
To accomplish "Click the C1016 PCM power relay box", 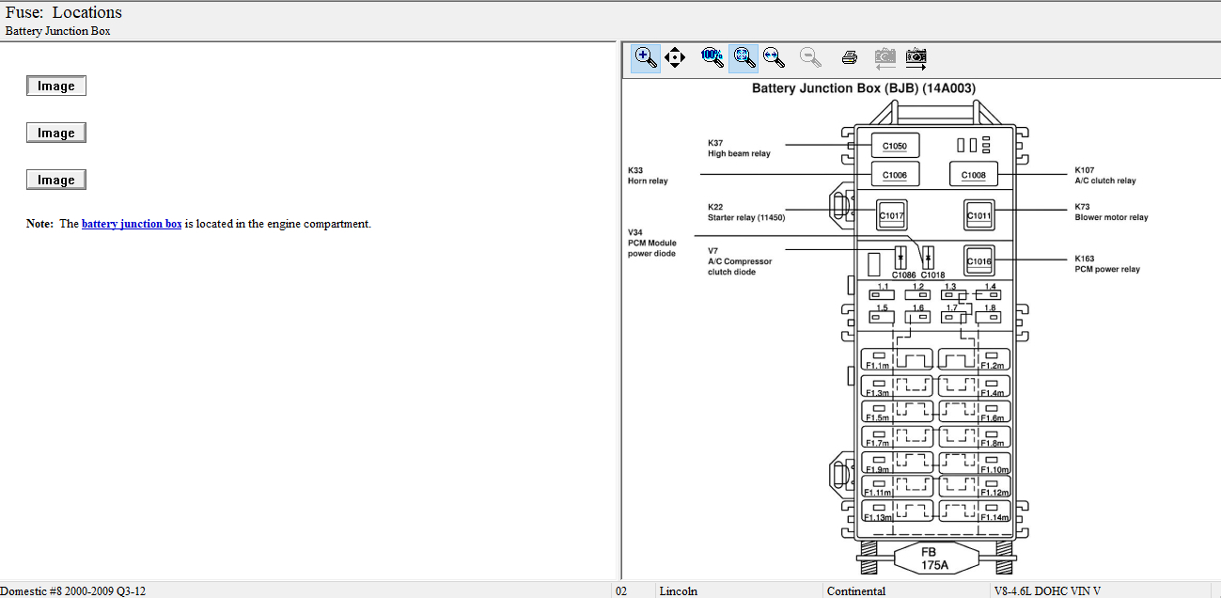I will (979, 260).
